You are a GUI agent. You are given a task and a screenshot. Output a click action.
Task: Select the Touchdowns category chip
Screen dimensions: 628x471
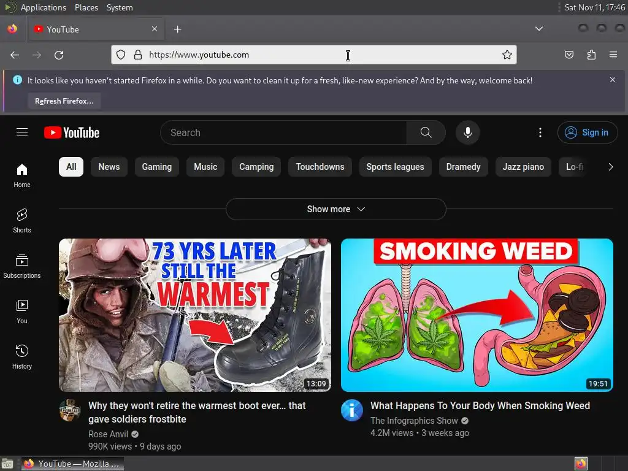[x=320, y=167]
